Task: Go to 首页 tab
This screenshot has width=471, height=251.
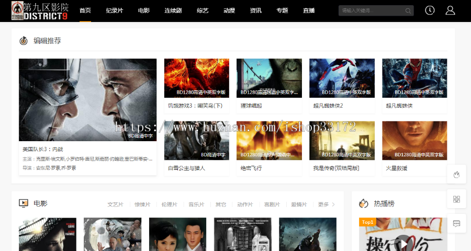Action: pos(85,10)
